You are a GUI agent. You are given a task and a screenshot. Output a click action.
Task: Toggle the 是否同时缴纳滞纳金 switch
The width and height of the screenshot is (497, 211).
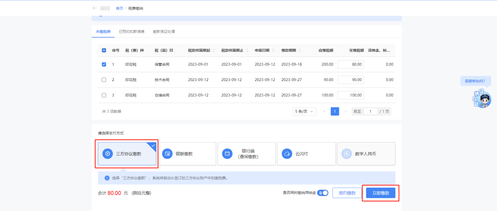(323, 193)
